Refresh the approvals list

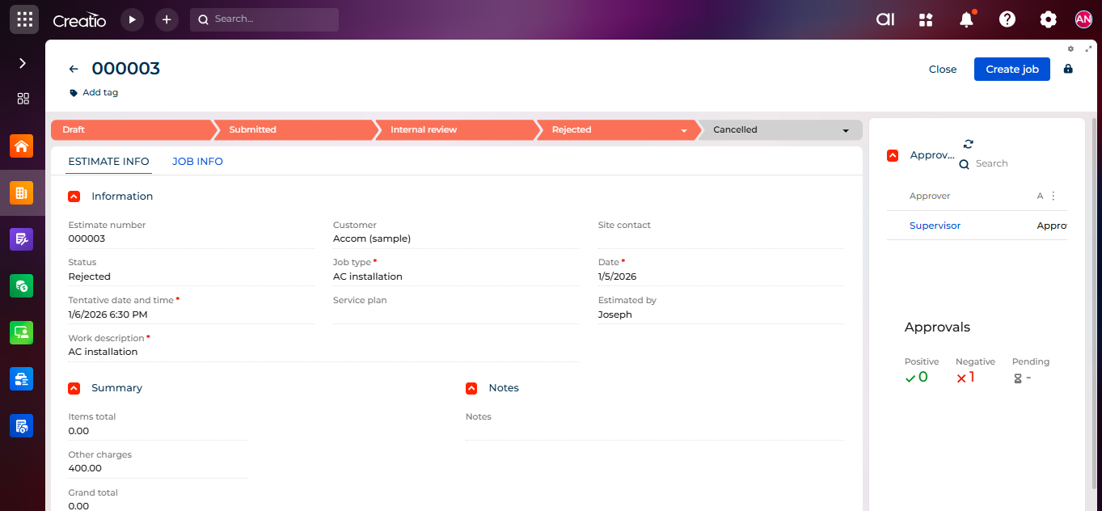click(x=969, y=144)
